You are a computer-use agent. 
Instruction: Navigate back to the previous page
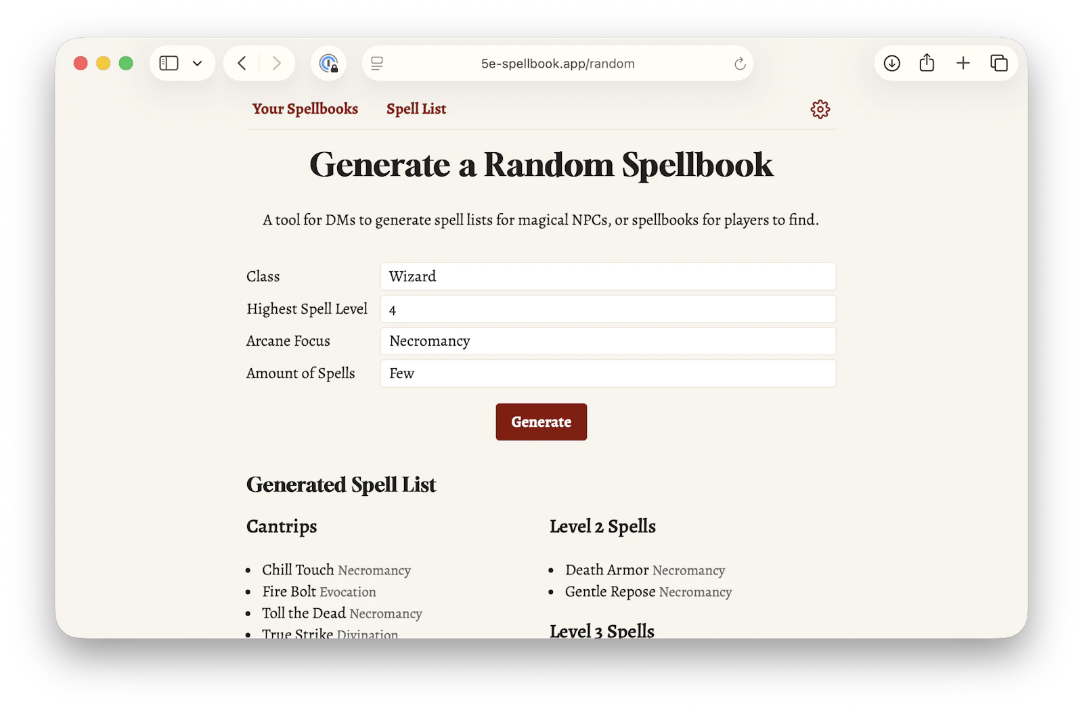242,63
